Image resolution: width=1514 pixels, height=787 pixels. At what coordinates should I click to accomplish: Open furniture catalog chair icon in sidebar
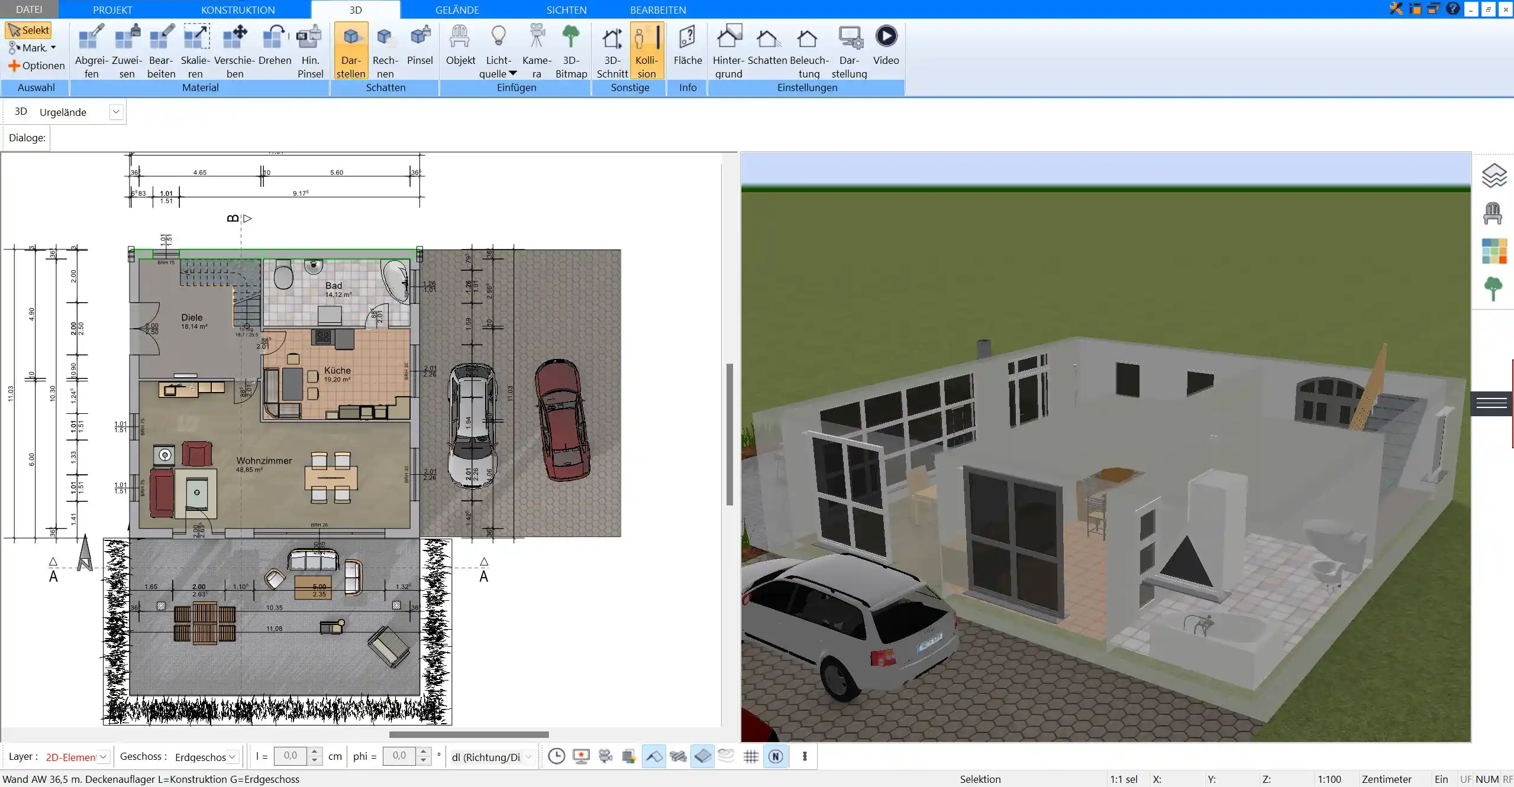(1493, 213)
